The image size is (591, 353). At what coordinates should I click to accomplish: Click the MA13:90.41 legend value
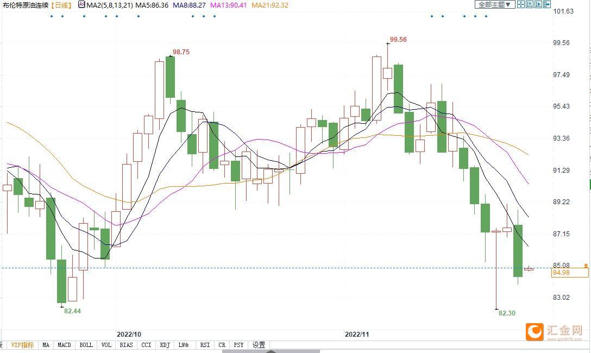(x=228, y=5)
